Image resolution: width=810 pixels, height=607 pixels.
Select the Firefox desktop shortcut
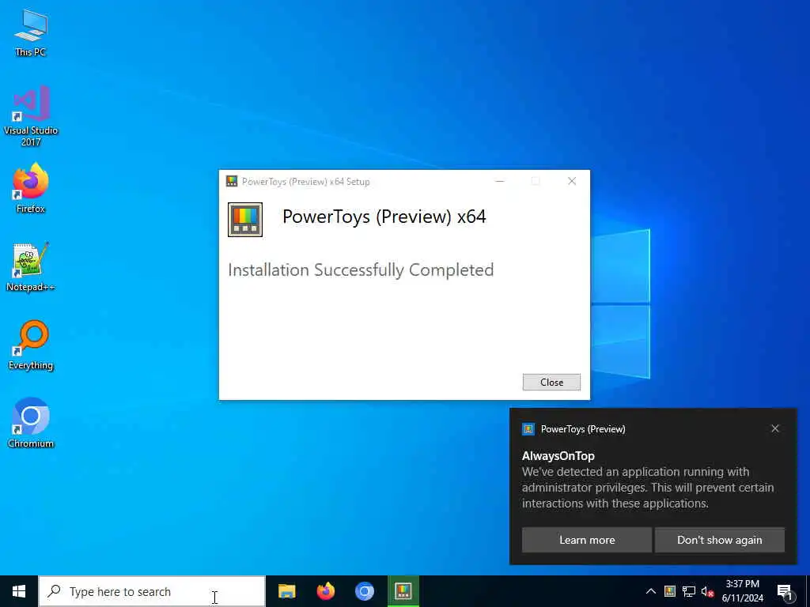[x=31, y=188]
